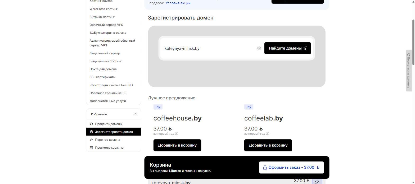Screen dimensions: 415x184
Task: Select Просмотр корзины in Избранное
Action: pos(114,148)
